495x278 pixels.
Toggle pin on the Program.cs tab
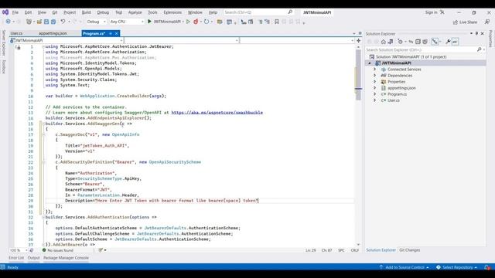(x=111, y=33)
